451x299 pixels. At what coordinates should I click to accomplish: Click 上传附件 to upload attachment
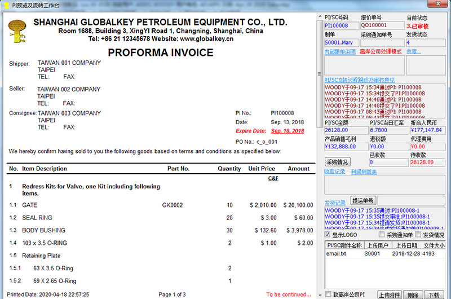(x=390, y=294)
